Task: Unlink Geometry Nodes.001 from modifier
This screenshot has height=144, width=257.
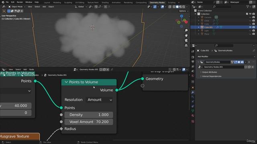Action: pyautogui.click(x=253, y=67)
